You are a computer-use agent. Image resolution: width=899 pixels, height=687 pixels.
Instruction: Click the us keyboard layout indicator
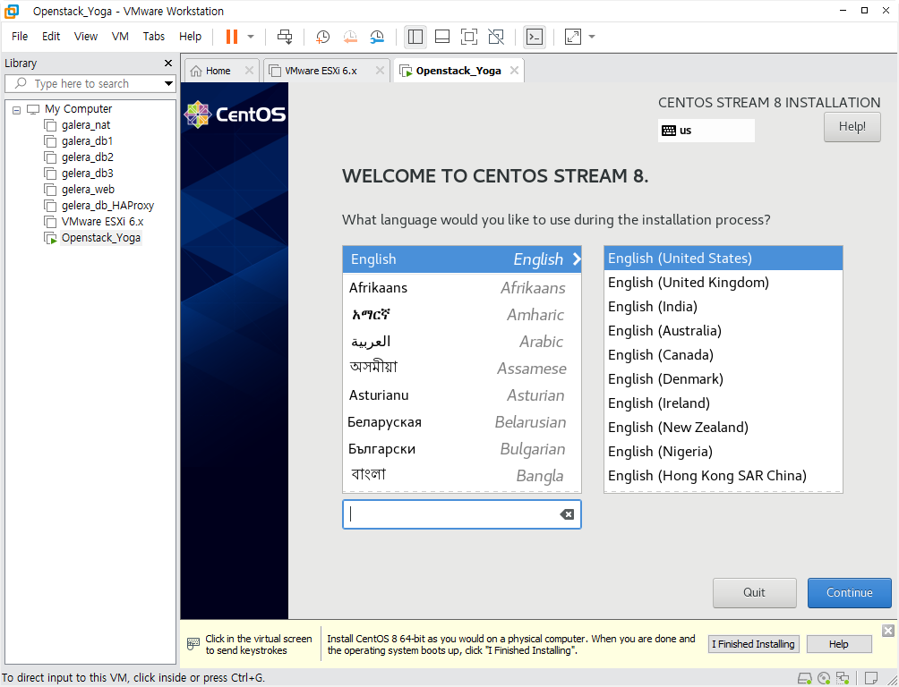click(x=706, y=130)
